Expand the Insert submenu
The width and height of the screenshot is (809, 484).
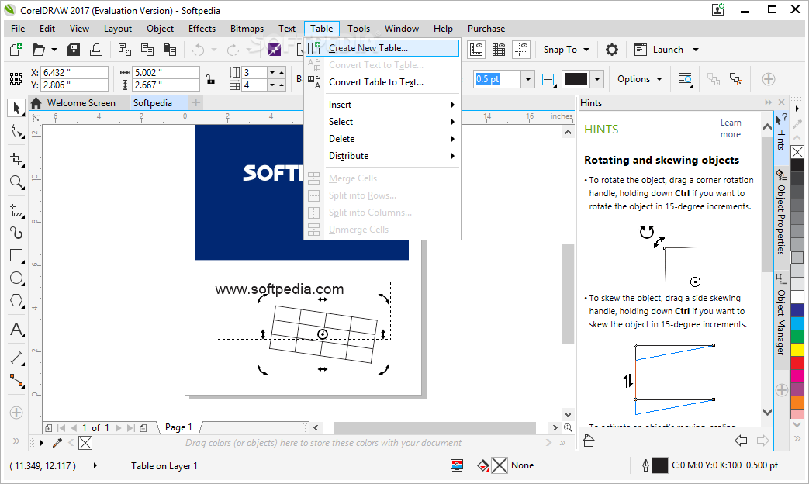tap(392, 105)
